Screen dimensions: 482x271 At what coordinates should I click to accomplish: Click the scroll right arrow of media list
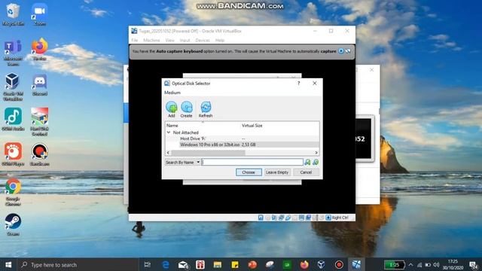316,153
